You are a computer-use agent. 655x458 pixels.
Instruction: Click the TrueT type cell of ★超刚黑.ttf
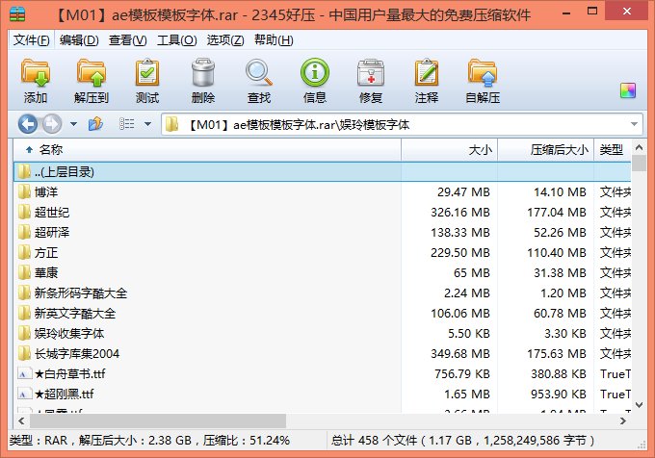tap(615, 394)
